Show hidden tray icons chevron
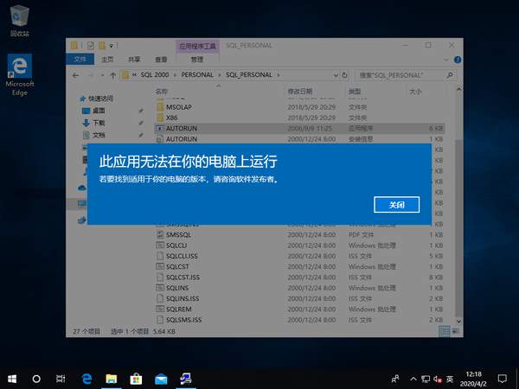Screen dimensions: 519x389 click(x=413, y=379)
